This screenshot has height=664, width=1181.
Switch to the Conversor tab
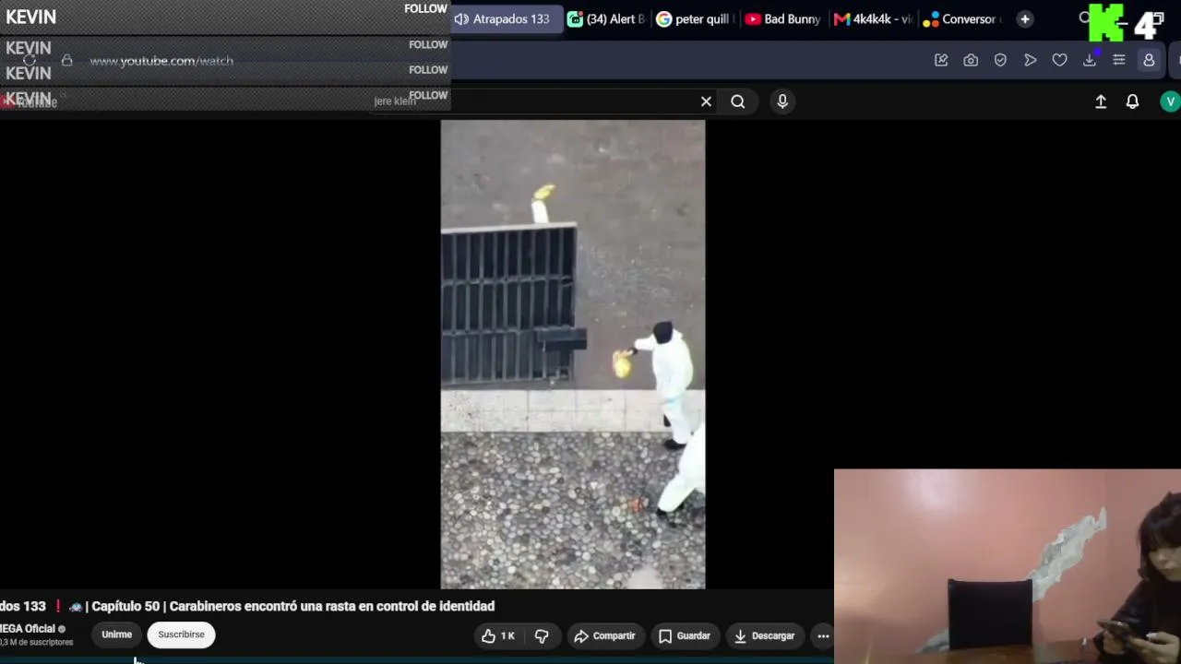click(961, 19)
